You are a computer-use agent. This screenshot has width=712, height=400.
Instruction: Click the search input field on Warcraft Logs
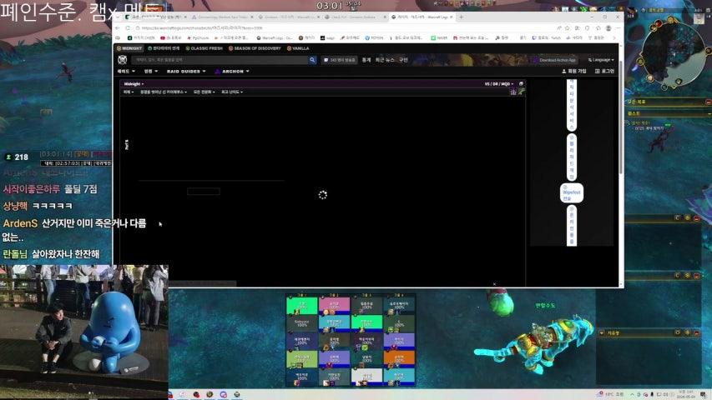220,60
